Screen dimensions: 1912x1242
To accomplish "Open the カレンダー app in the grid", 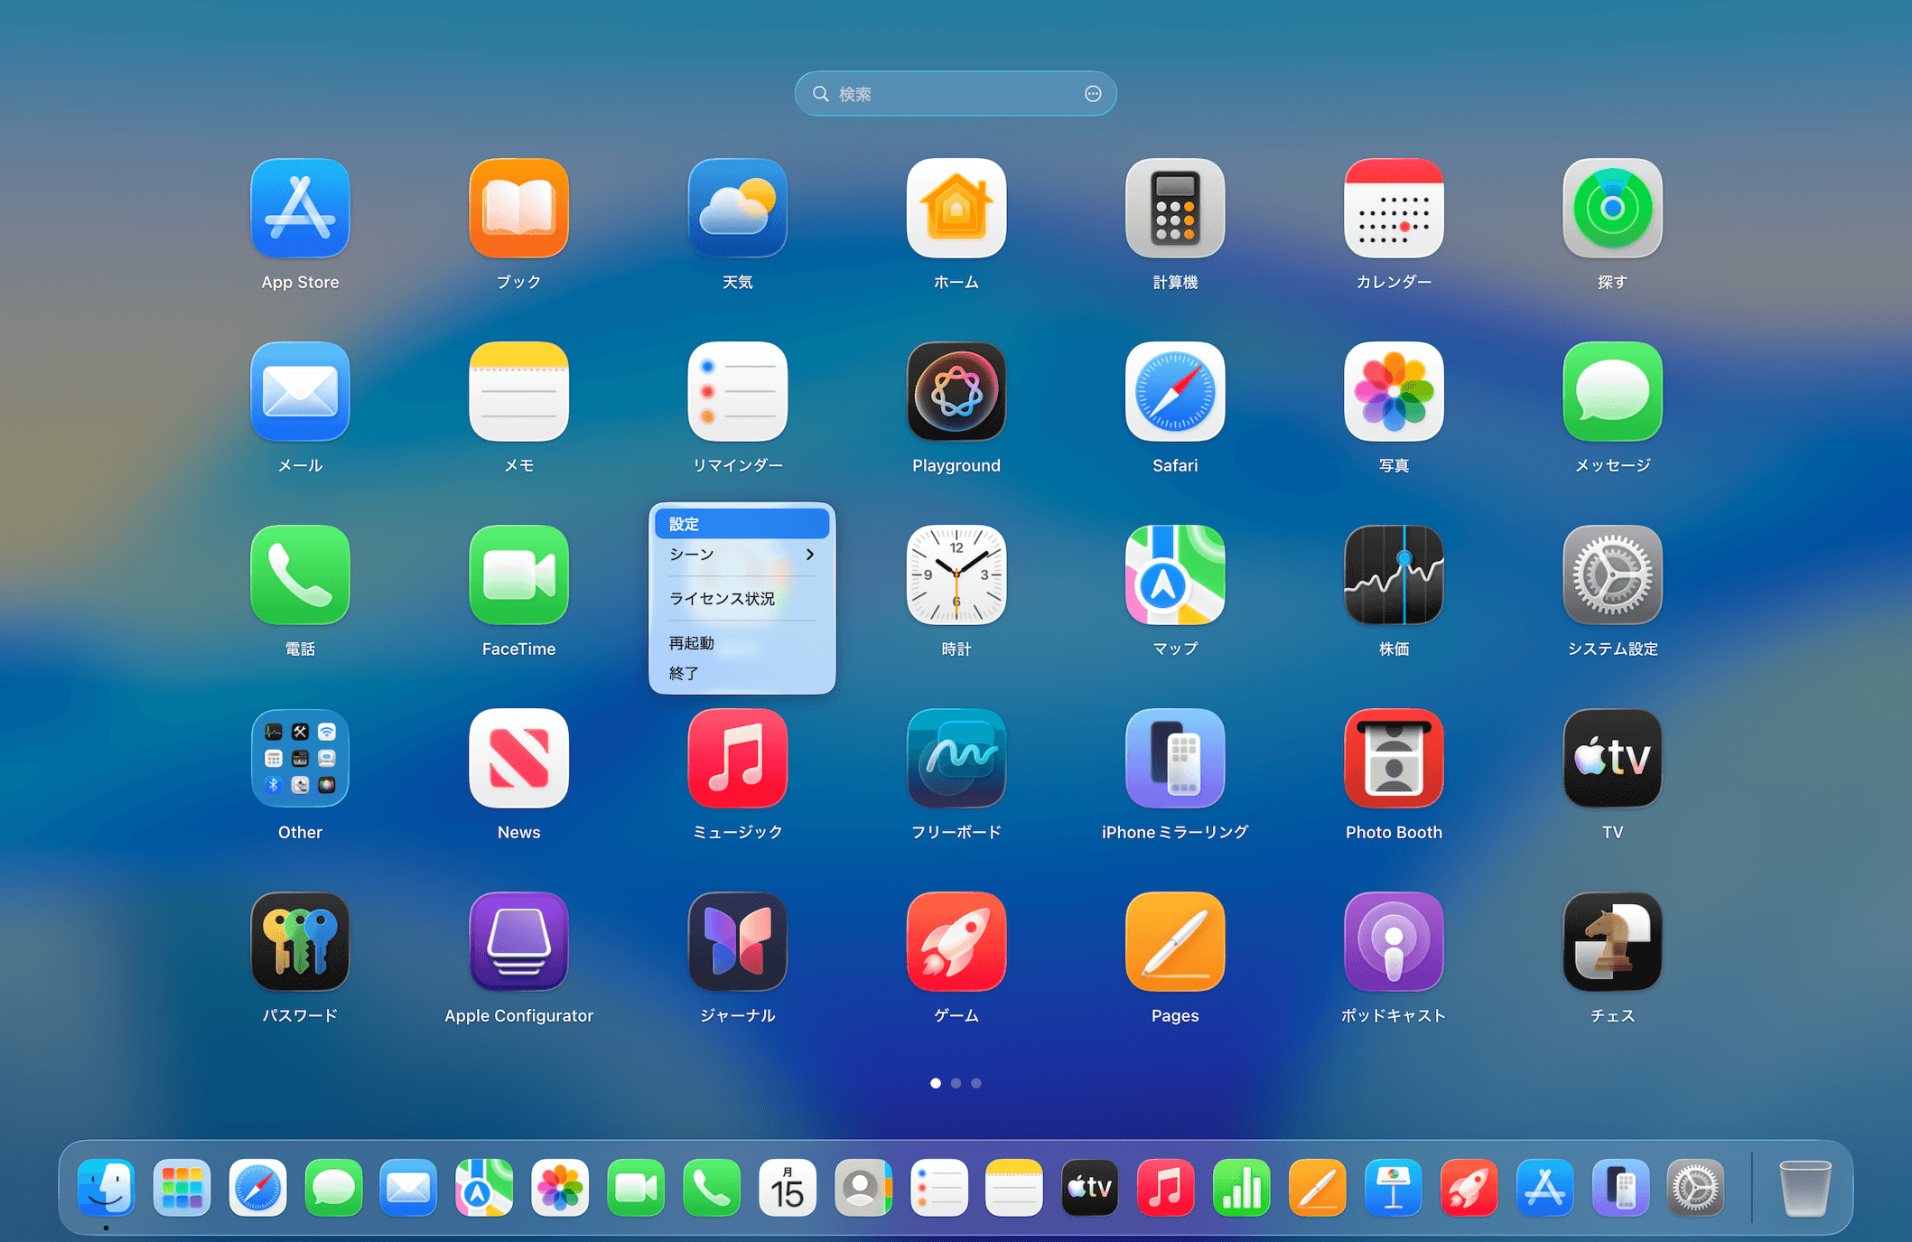I will (x=1394, y=209).
